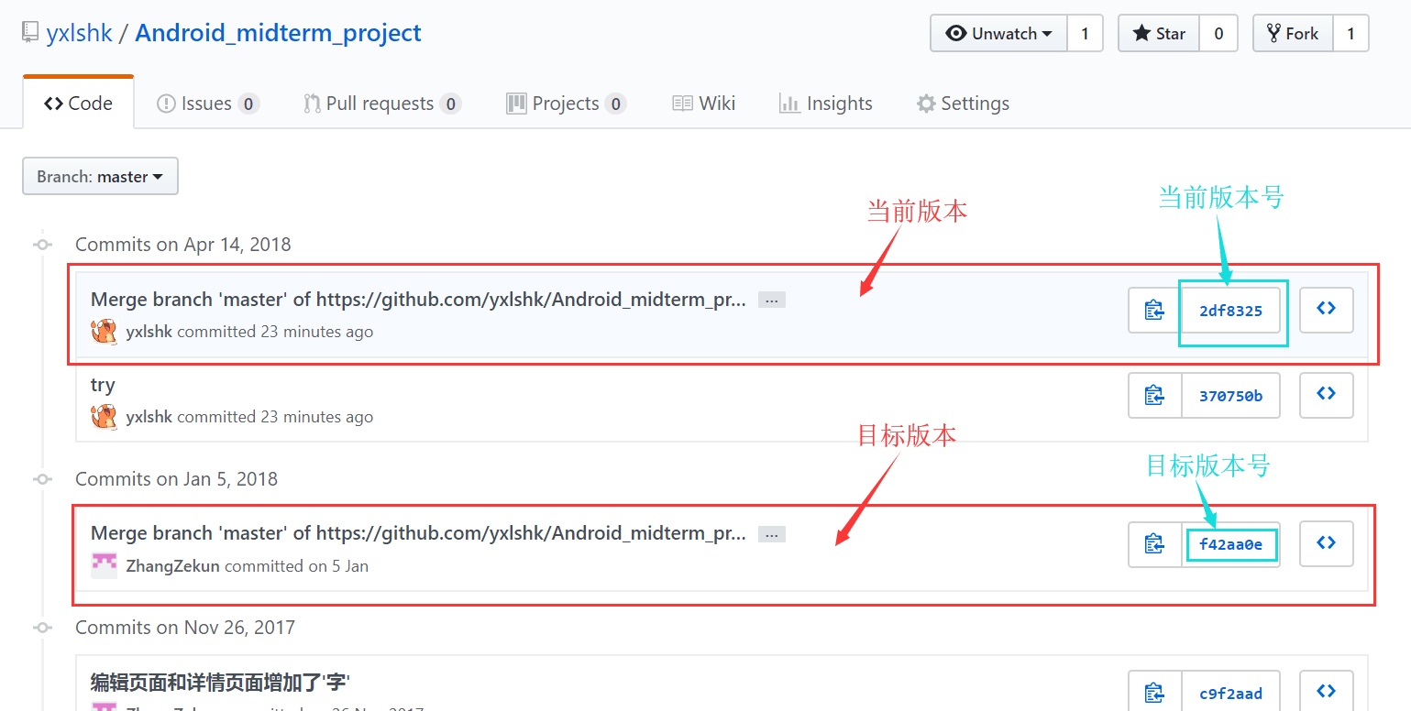Fork the repository
The height and width of the screenshot is (711, 1411).
(1293, 33)
